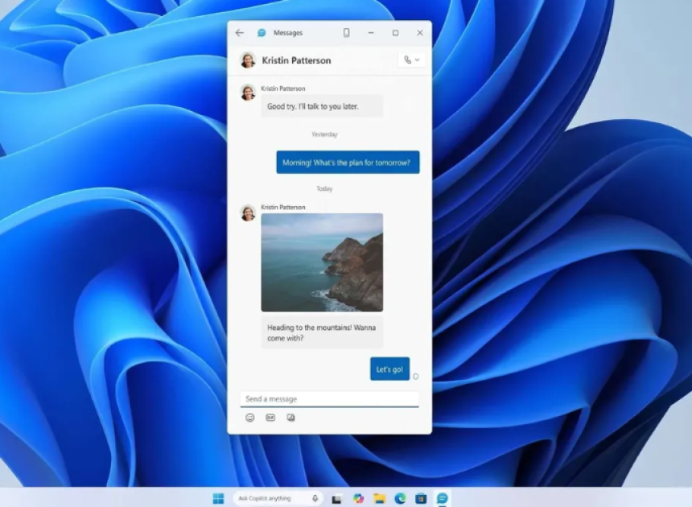The image size is (692, 507).
Task: Open the phone device icon in title bar
Action: pos(347,33)
